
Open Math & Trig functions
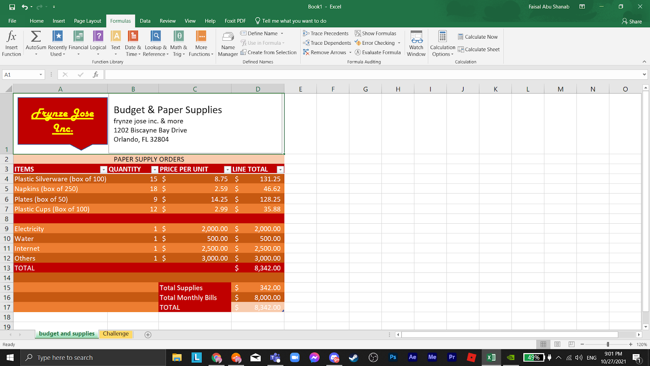pyautogui.click(x=179, y=44)
